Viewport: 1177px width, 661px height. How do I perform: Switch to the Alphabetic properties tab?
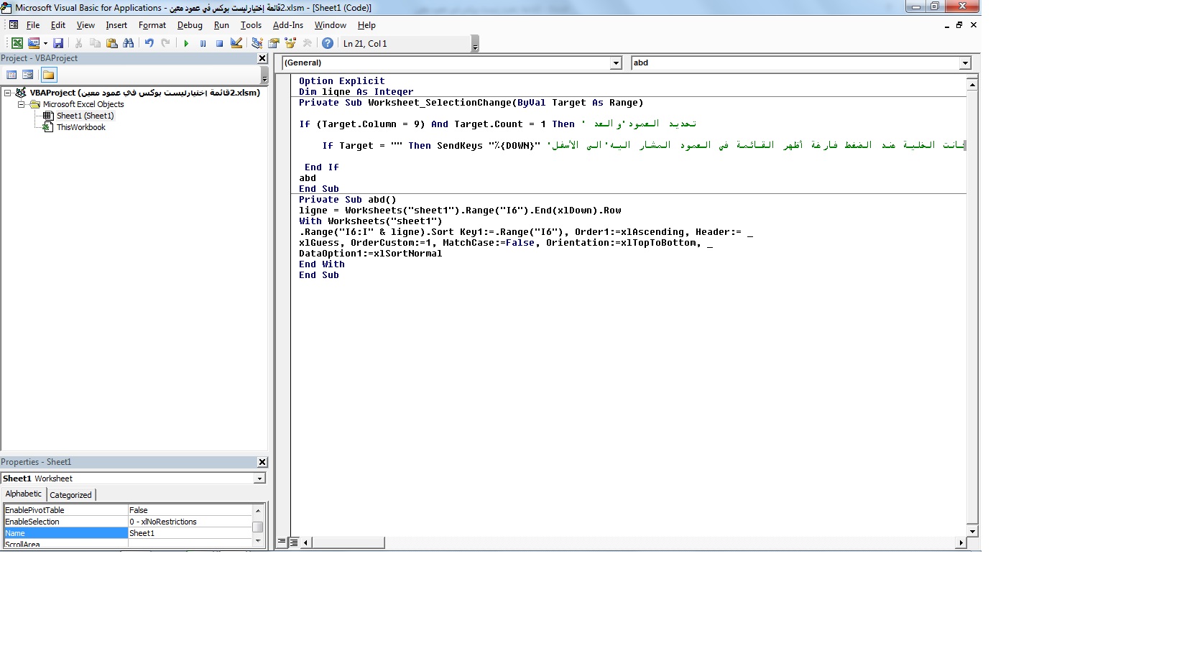click(24, 494)
